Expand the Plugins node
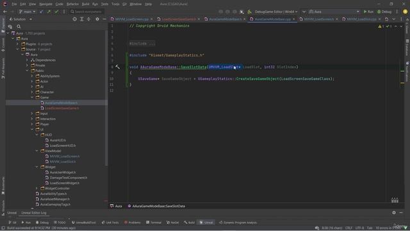 18,44
